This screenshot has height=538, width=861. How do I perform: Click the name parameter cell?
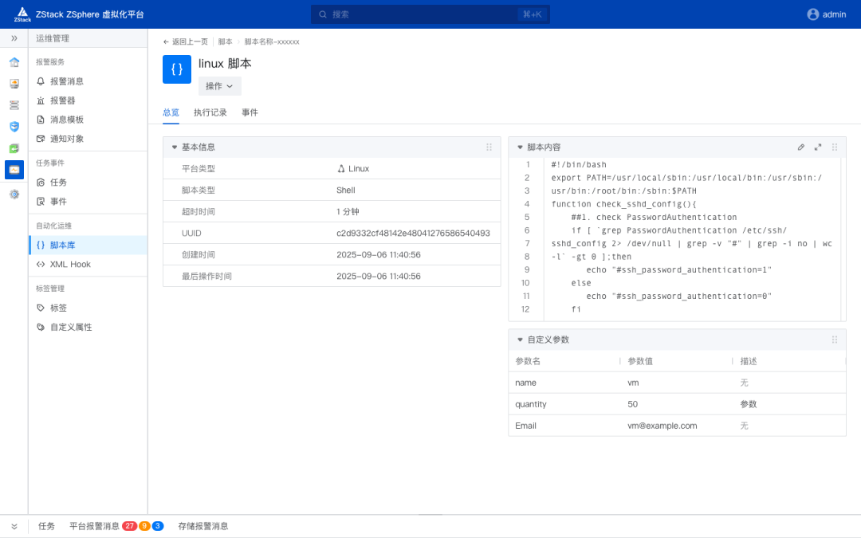(525, 383)
